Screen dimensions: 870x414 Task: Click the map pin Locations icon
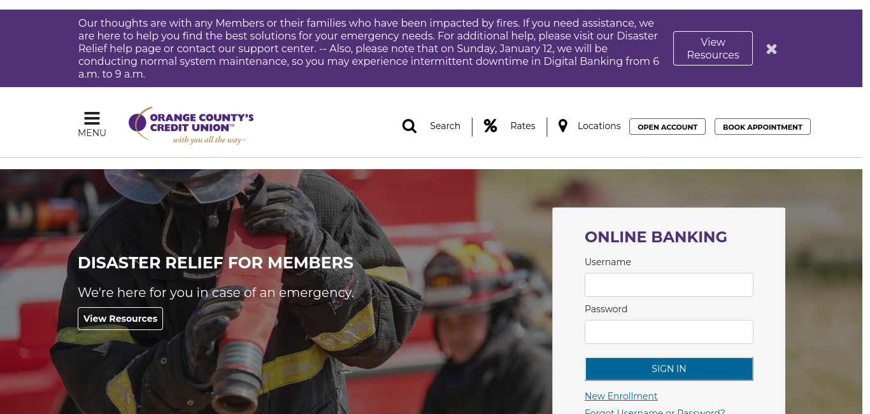(x=563, y=126)
